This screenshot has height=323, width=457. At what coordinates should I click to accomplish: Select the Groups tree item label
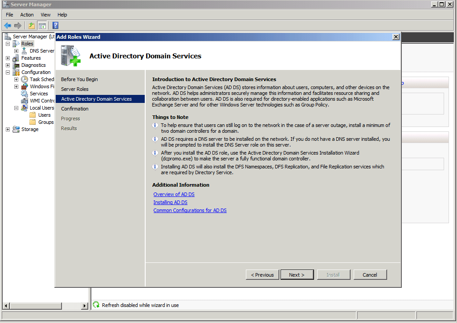(x=46, y=122)
